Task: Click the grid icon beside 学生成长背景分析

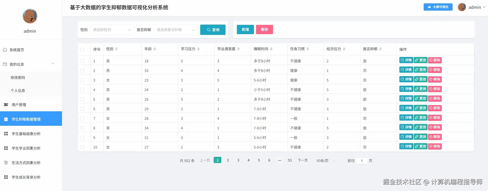Action: coord(6,177)
